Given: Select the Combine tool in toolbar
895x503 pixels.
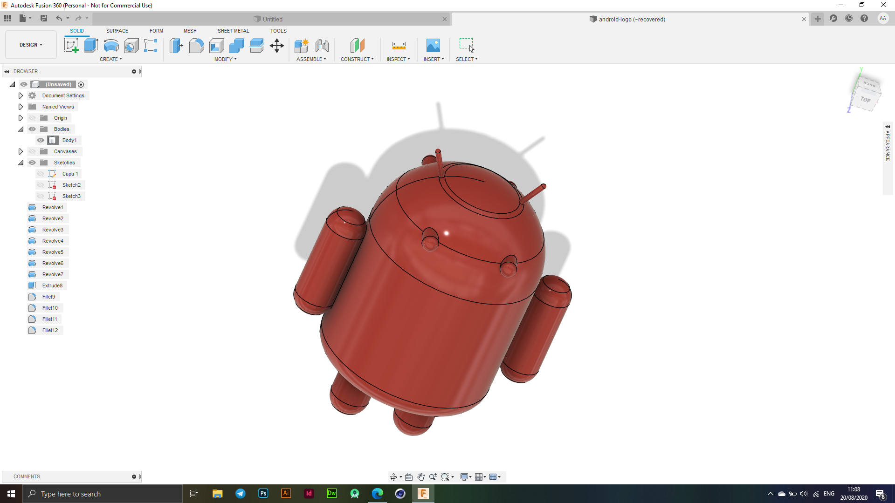Looking at the screenshot, I should pyautogui.click(x=236, y=46).
